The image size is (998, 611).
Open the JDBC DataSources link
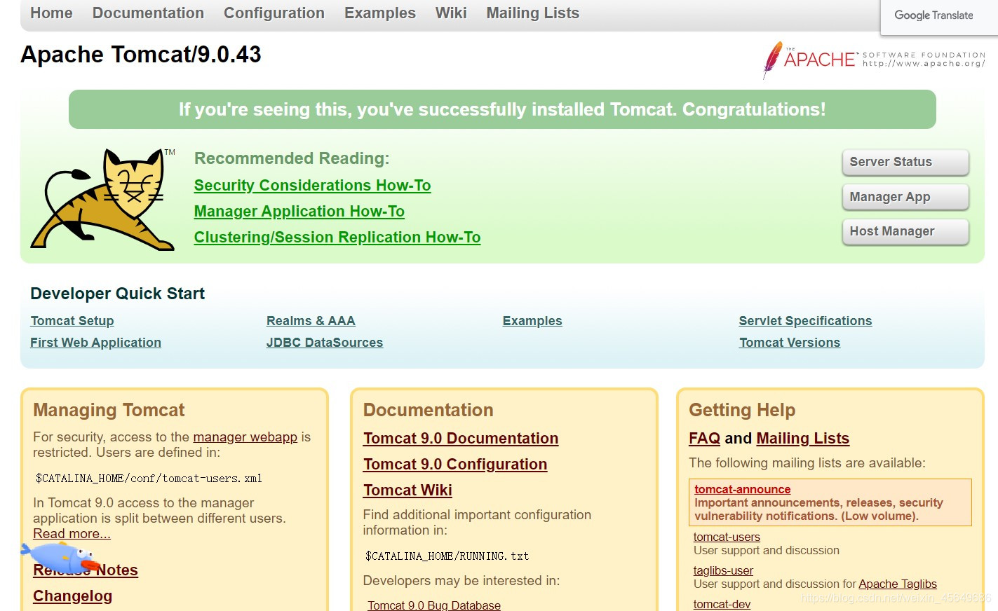tap(325, 343)
